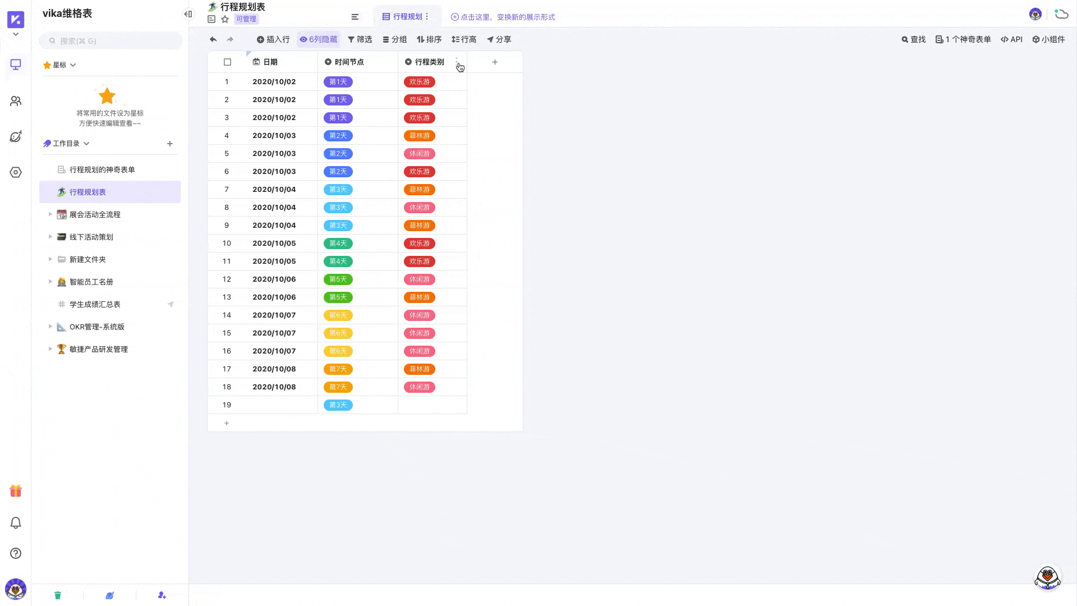Open the trash bin at sidebar bottom
Image resolution: width=1077 pixels, height=606 pixels.
coord(58,595)
